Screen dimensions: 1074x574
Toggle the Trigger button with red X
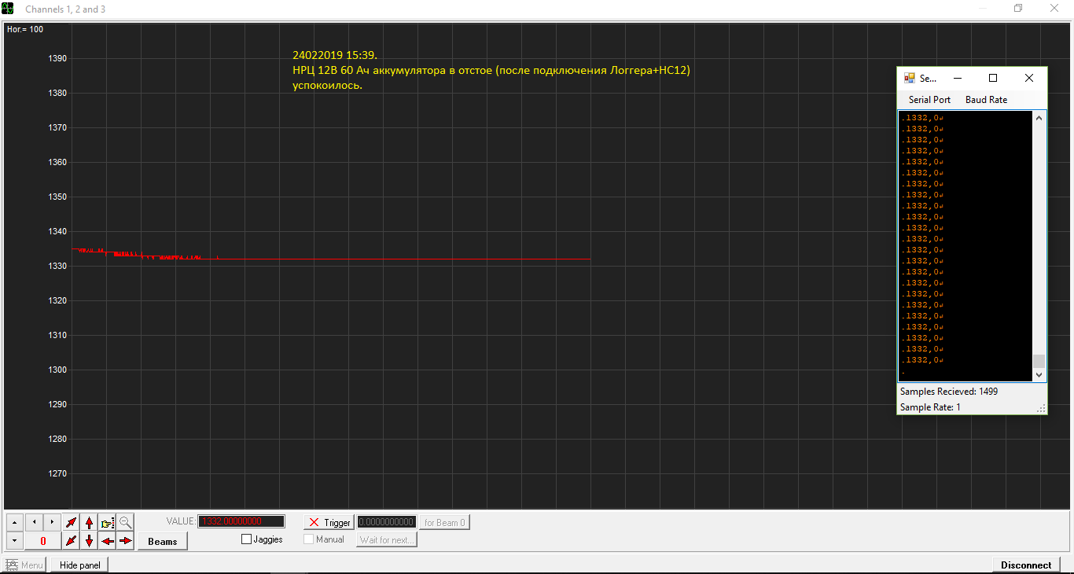(329, 522)
